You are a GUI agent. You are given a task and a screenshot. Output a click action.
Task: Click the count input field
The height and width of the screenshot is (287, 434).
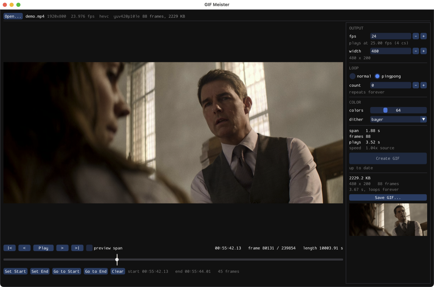click(391, 85)
